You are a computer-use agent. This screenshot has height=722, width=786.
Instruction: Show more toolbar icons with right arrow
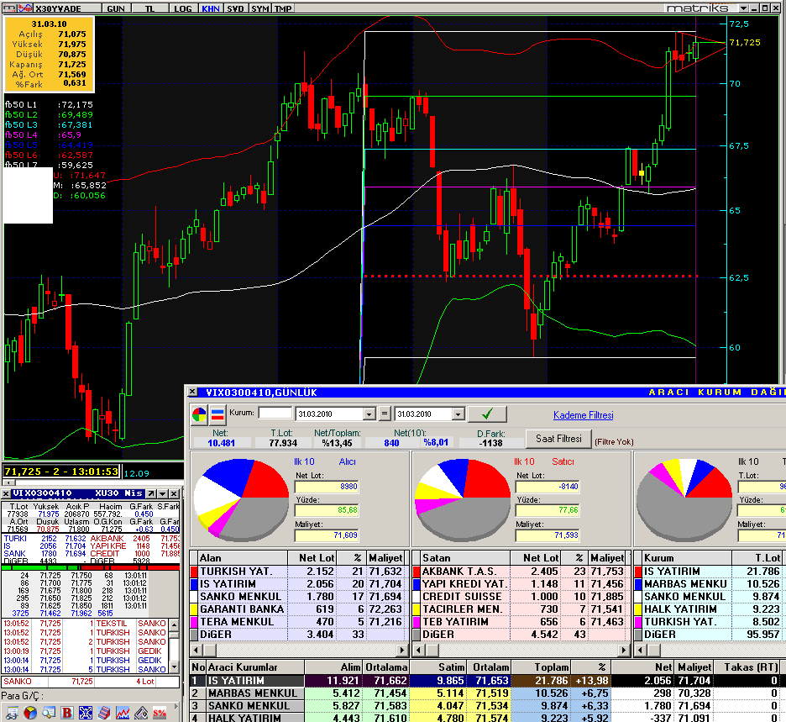176,706
